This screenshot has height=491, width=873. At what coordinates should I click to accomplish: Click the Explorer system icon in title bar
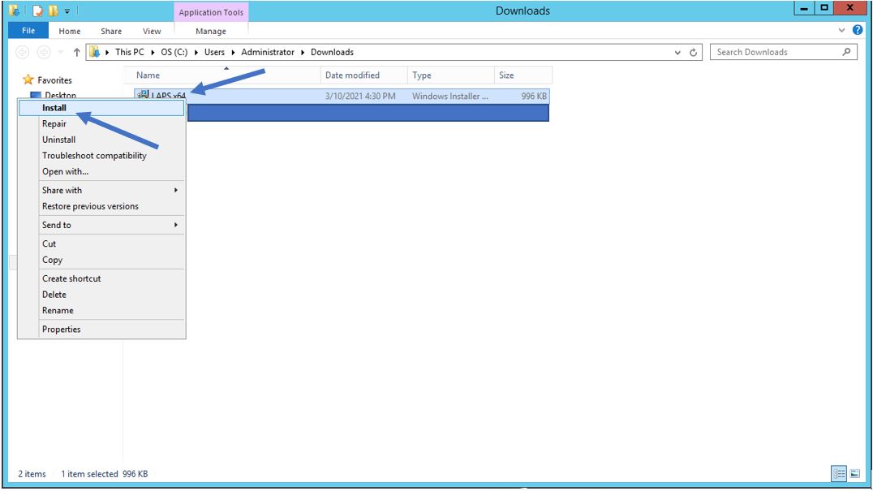click(x=14, y=11)
